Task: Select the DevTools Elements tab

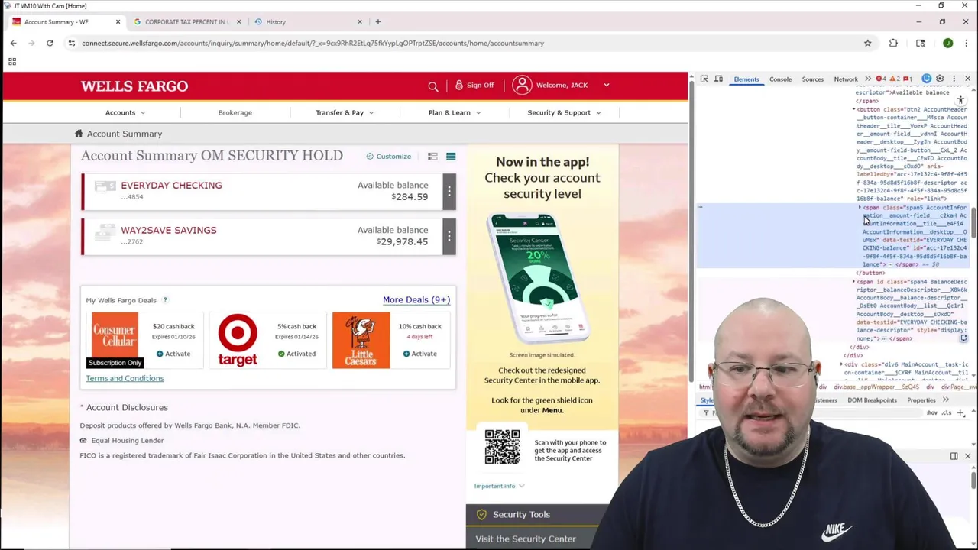Action: coord(746,79)
